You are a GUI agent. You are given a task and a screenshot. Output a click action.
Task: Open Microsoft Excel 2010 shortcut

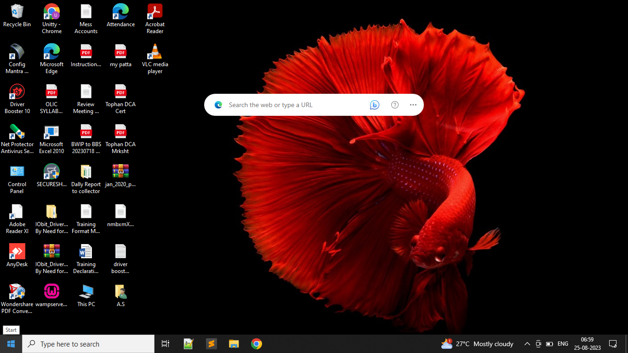click(51, 132)
